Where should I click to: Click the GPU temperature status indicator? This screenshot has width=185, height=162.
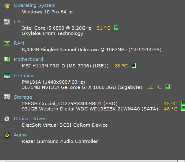click(x=168, y=87)
